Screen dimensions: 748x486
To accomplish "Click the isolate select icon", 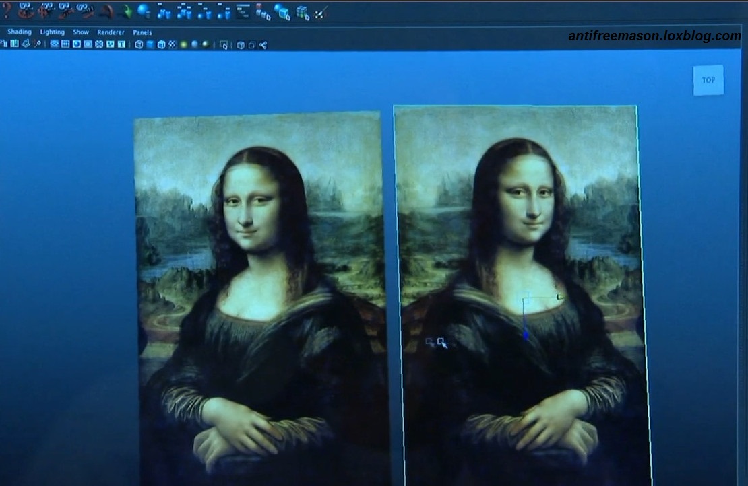I will point(224,45).
